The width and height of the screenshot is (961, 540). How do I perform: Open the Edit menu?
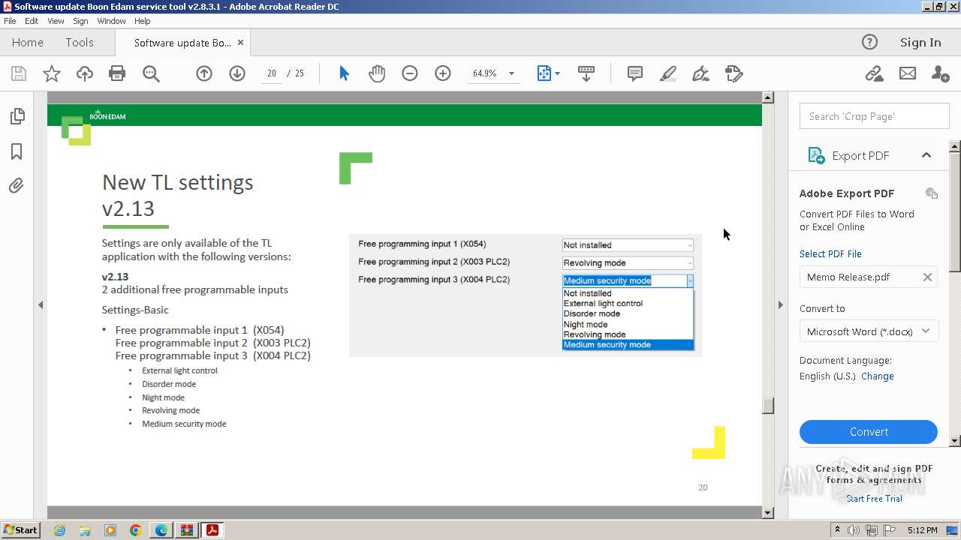32,21
